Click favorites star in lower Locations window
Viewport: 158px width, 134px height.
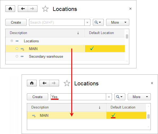click(67, 83)
